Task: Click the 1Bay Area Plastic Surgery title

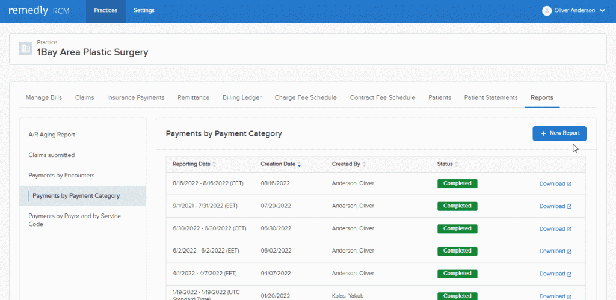Action: (x=93, y=52)
